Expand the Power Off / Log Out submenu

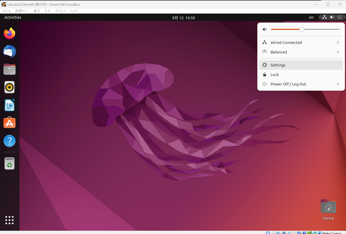337,84
